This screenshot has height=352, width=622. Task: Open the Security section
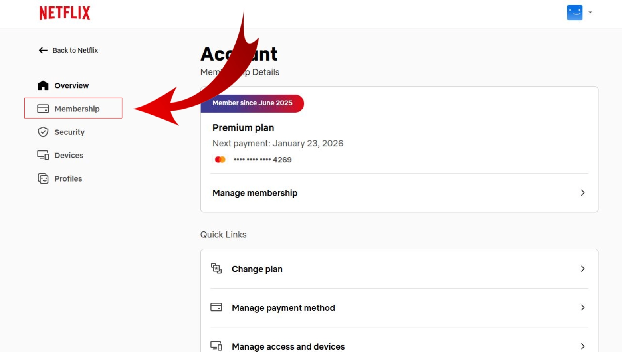pos(69,132)
